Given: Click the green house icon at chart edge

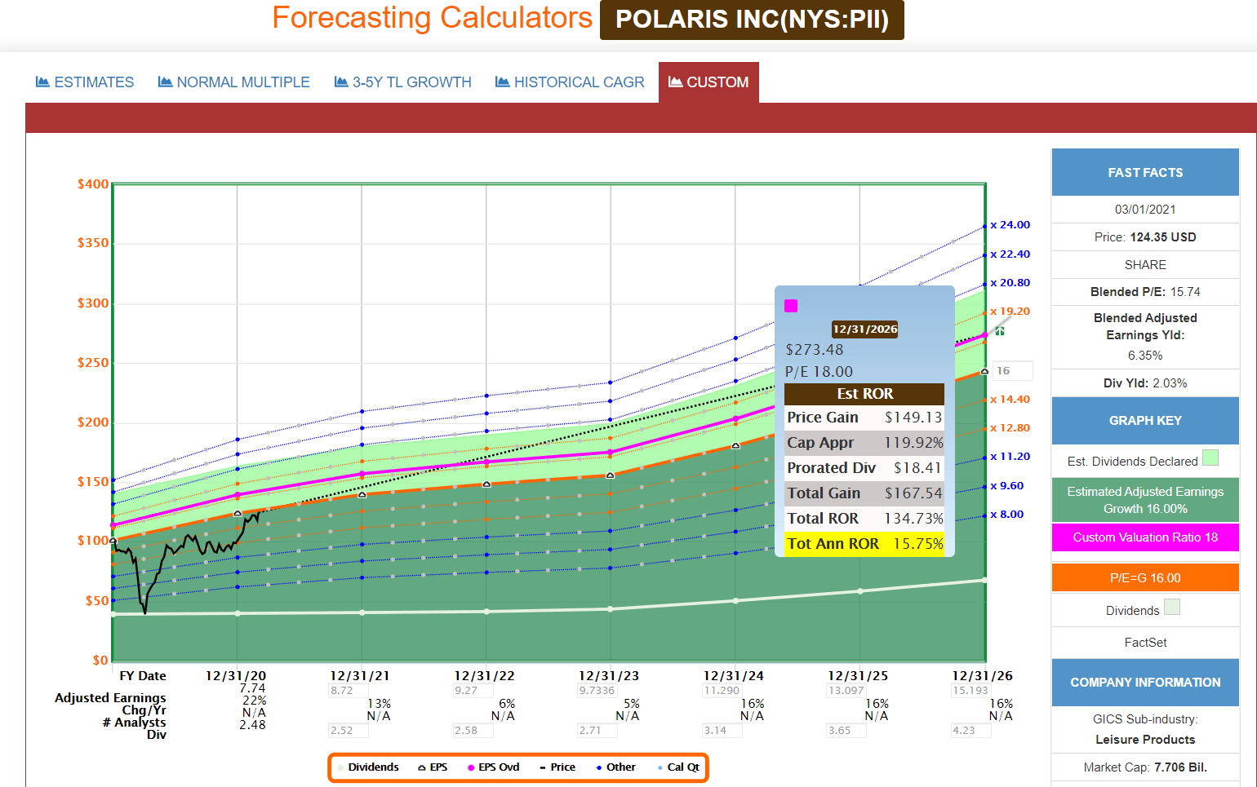Looking at the screenshot, I should coord(1000,331).
